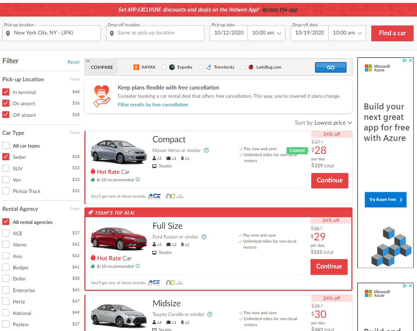Click the drop-off location pin icon
This screenshot has height=331, width=417.
(112, 33)
